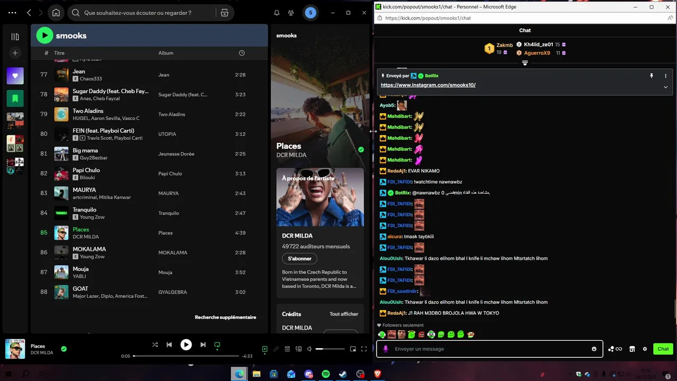Toggle repeat mode in the Spotify player
Image resolution: width=677 pixels, height=381 pixels.
[217, 345]
